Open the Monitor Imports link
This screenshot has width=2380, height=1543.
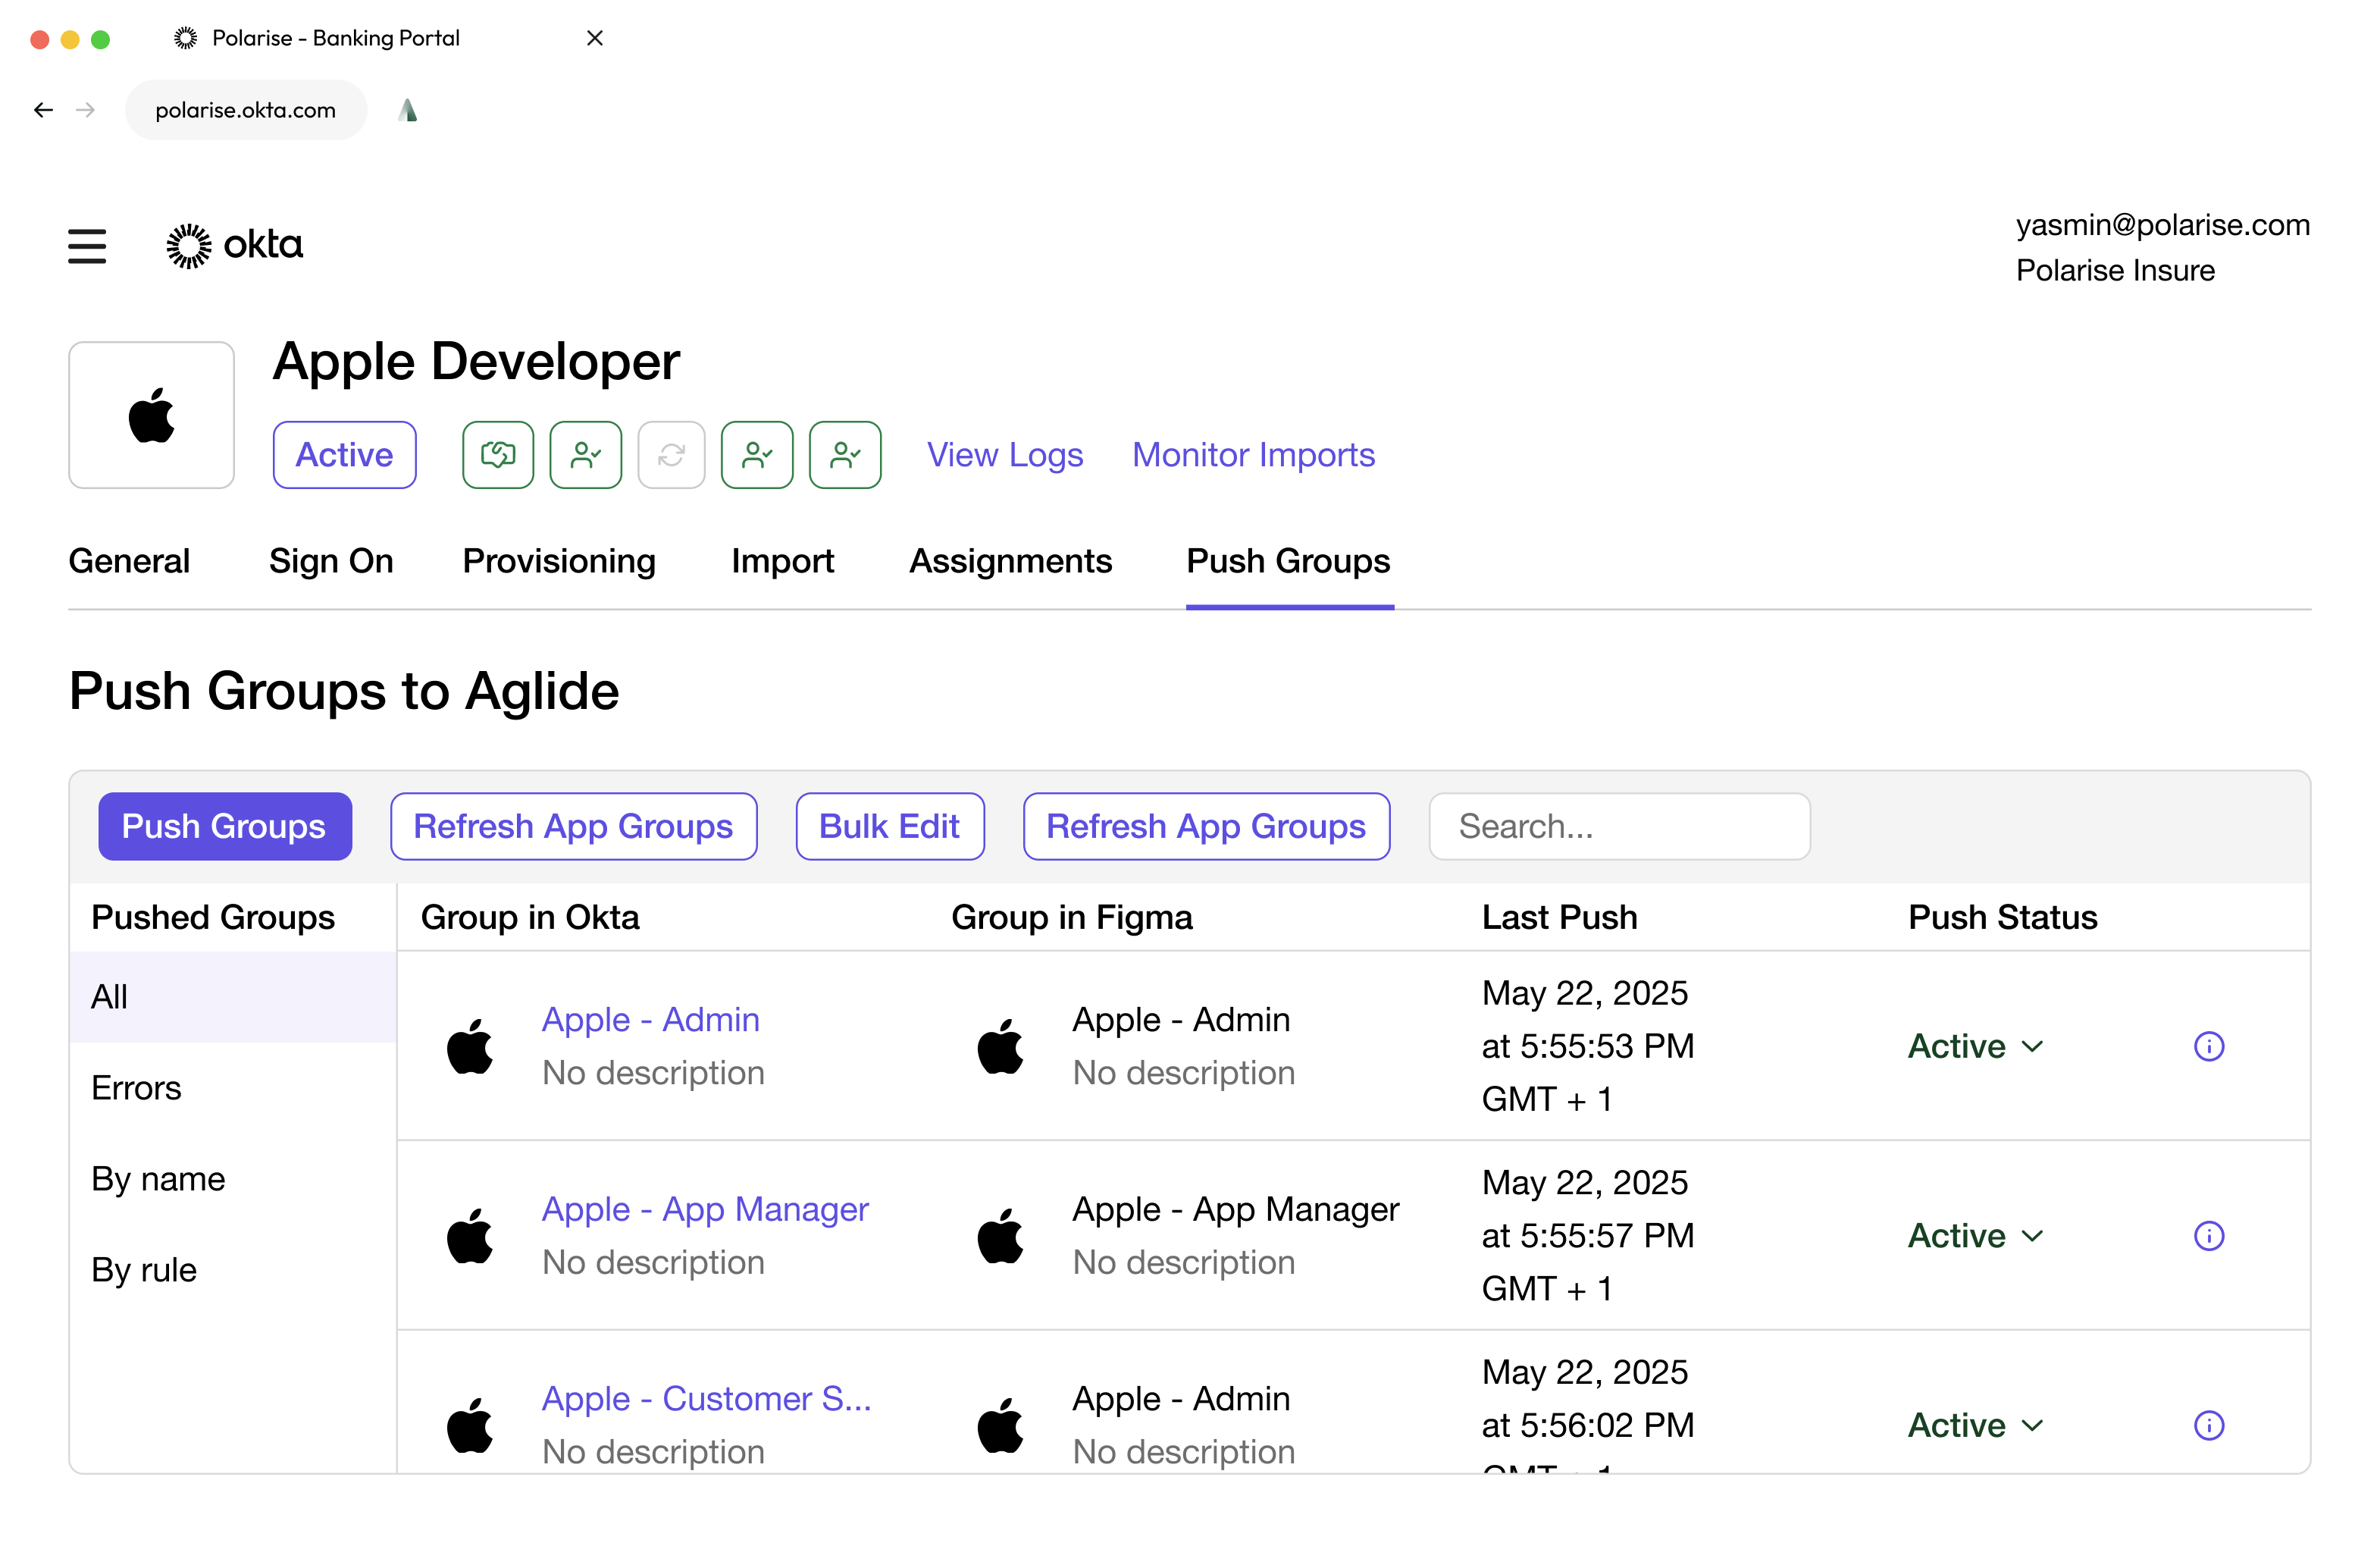1253,455
